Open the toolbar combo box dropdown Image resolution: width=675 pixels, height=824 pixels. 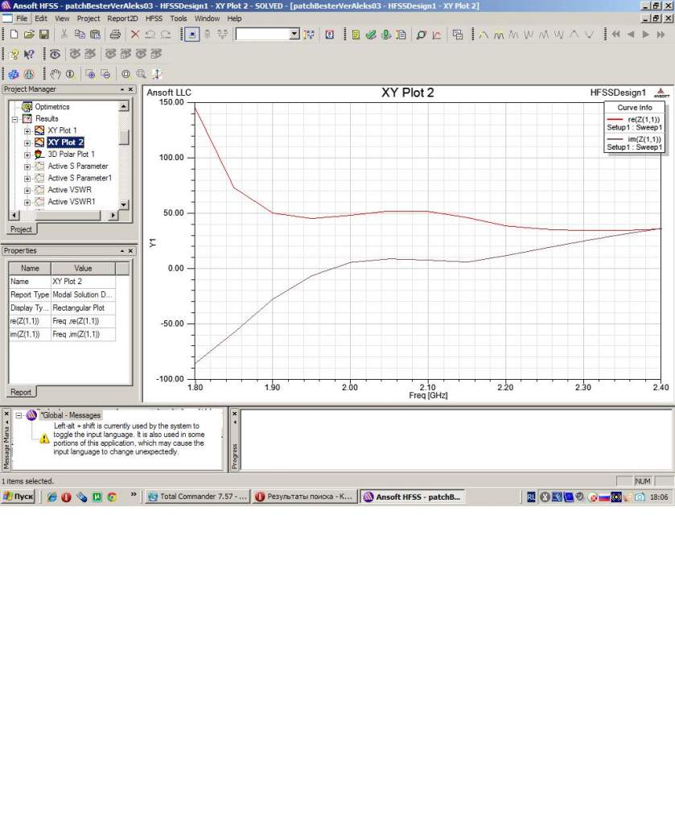click(294, 35)
